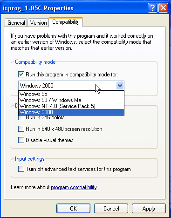Uncheck Run this program in compatibility mode

[21, 75]
